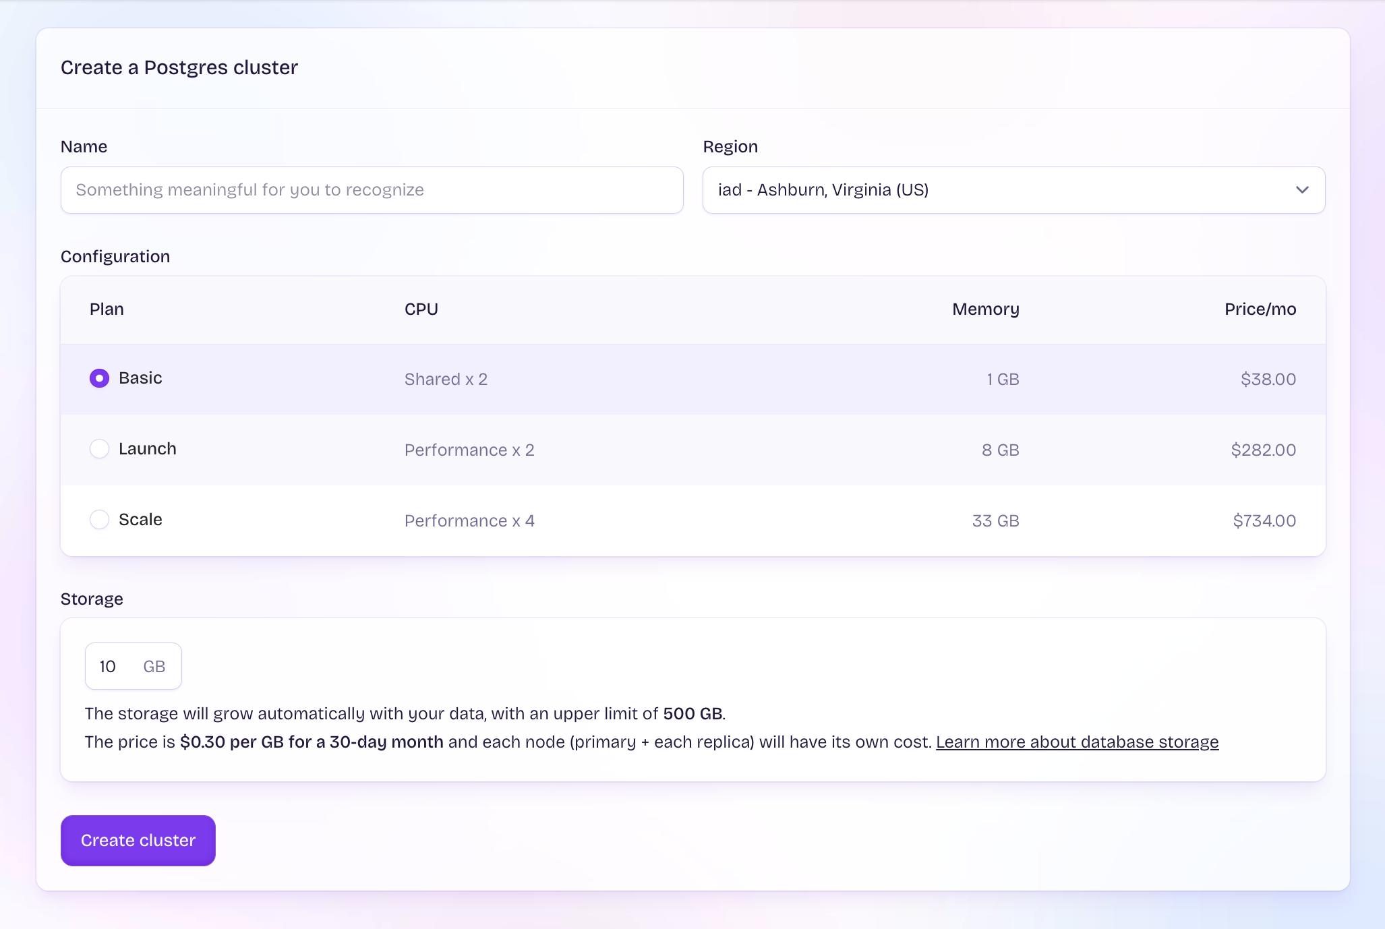1385x929 pixels.
Task: Click the Performance x 2 CPU cell
Action: (469, 450)
